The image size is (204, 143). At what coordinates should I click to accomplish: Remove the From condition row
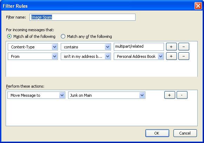point(184,56)
